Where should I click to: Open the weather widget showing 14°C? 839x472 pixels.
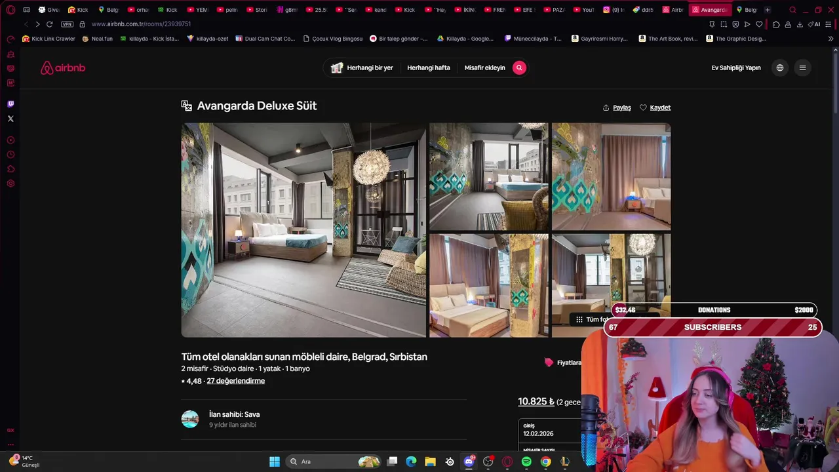pos(25,462)
